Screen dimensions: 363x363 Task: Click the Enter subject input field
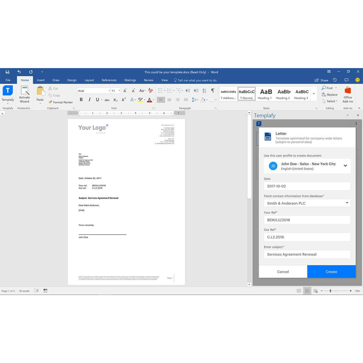click(x=307, y=254)
